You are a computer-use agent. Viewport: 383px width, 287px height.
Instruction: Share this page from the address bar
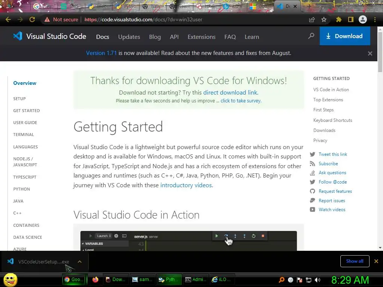click(x=312, y=19)
